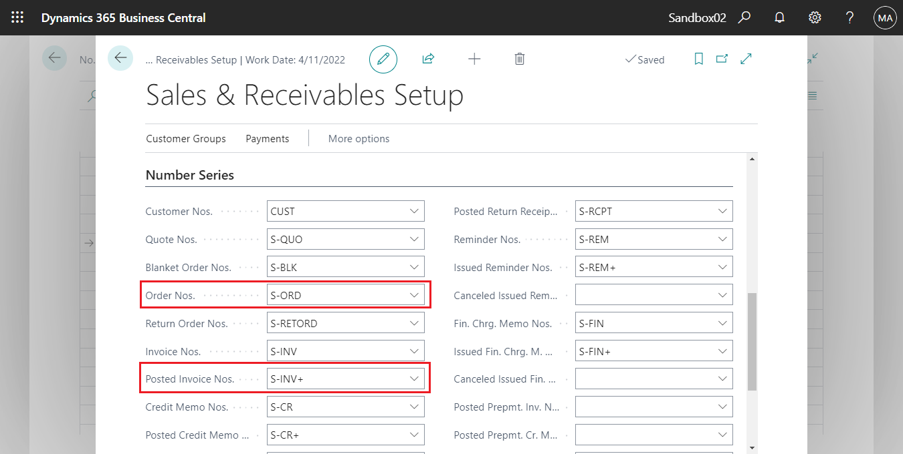Create a new record with the plus icon

point(474,59)
